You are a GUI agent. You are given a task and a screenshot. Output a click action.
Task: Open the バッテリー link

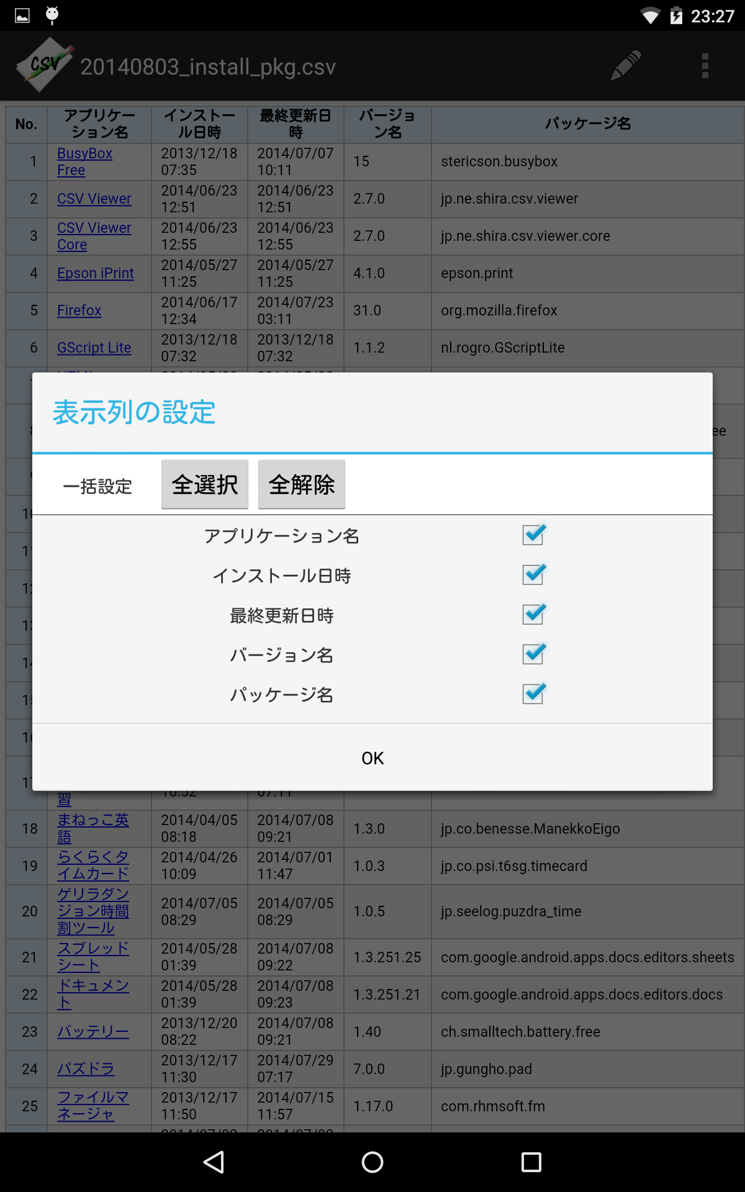click(93, 1031)
